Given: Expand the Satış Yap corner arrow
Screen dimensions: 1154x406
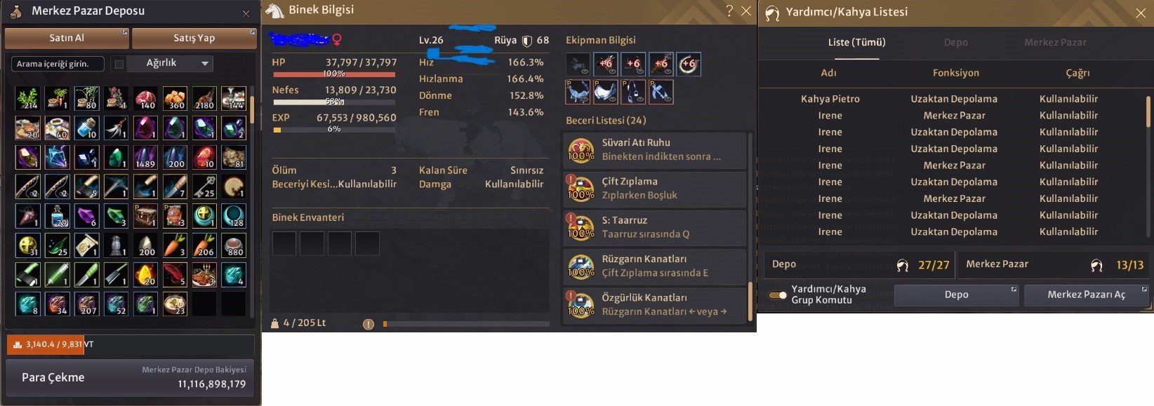Looking at the screenshot, I should pyautogui.click(x=253, y=32).
